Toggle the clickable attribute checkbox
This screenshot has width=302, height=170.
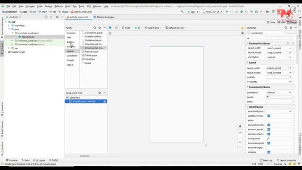coord(268,152)
